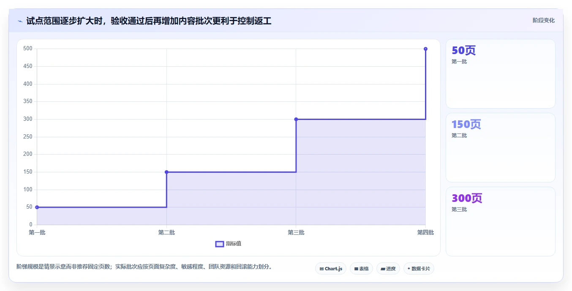Screen dimensions: 572x291
Task: Click the 阶梯规模是情景示意 footnote text
Action: [x=145, y=267]
